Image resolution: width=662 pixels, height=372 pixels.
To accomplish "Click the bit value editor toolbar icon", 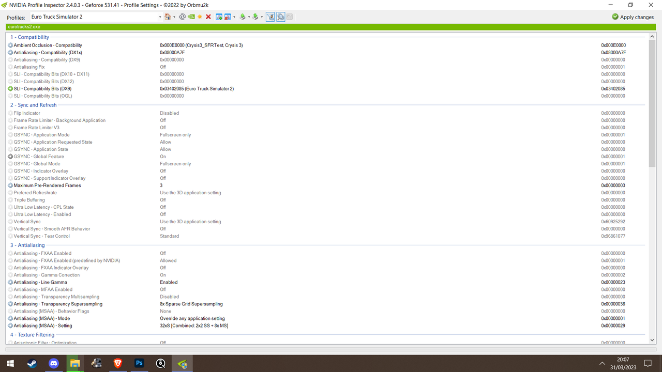I will [289, 17].
